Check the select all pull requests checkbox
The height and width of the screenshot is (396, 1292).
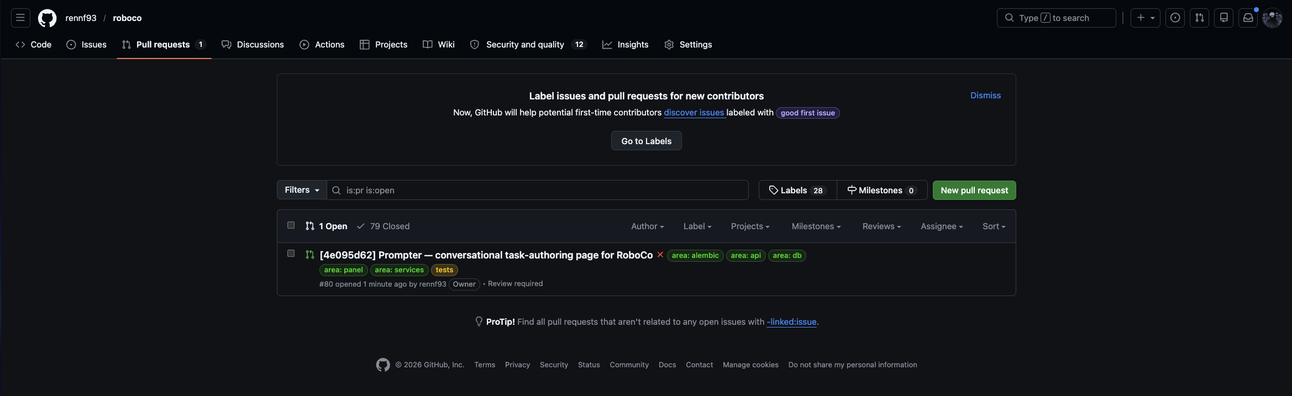click(291, 225)
